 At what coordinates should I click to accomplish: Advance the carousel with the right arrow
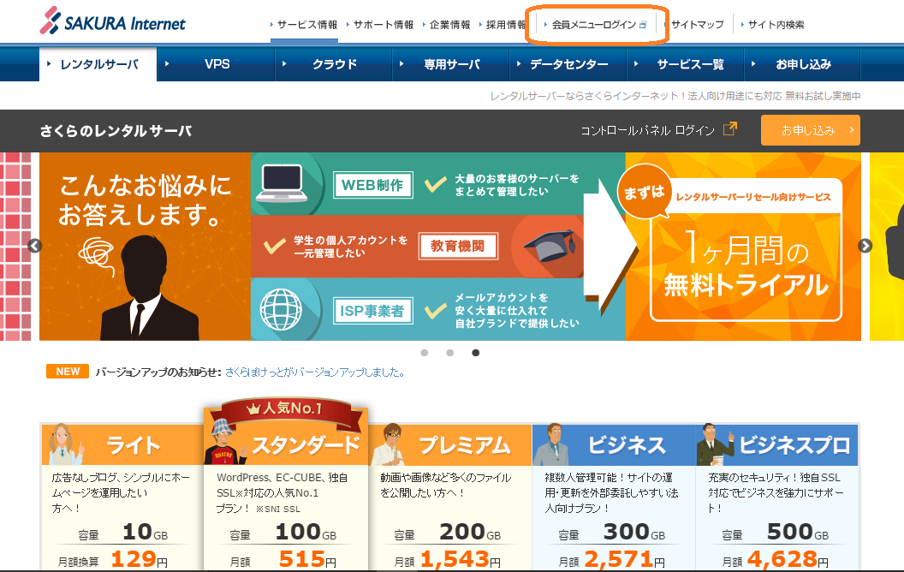[x=866, y=246]
